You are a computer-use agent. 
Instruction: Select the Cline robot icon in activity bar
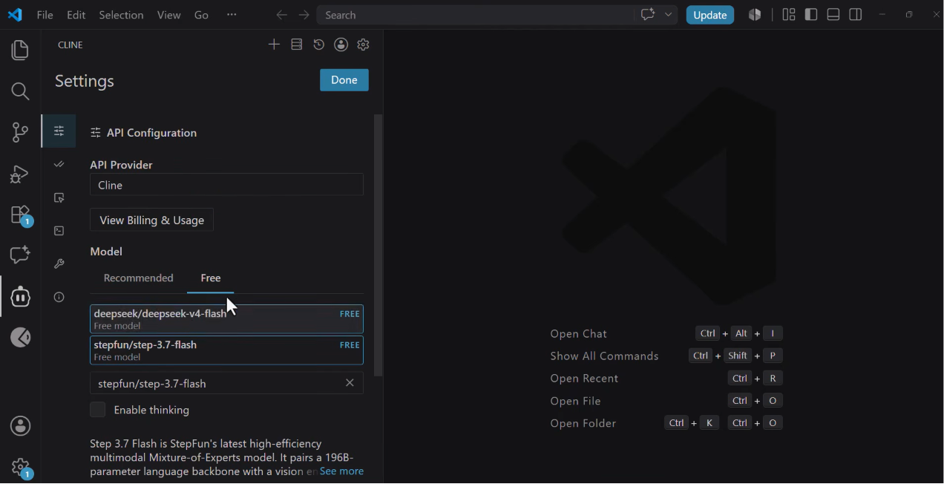[x=20, y=297]
